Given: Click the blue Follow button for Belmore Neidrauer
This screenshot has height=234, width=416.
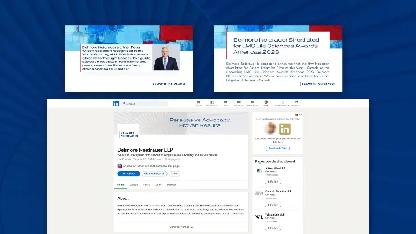Looking at the screenshot, I should coord(129,174).
